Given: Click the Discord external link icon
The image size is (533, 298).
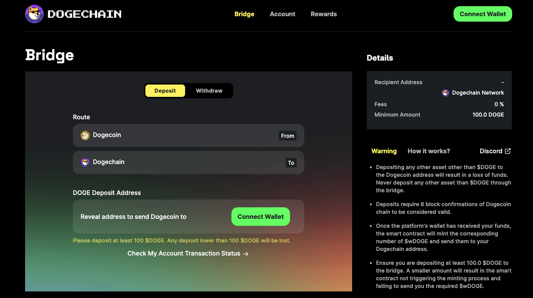Looking at the screenshot, I should click(x=508, y=151).
